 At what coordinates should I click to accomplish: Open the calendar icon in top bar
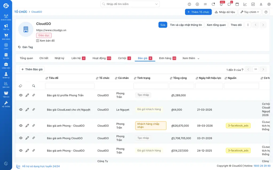(x=237, y=4)
